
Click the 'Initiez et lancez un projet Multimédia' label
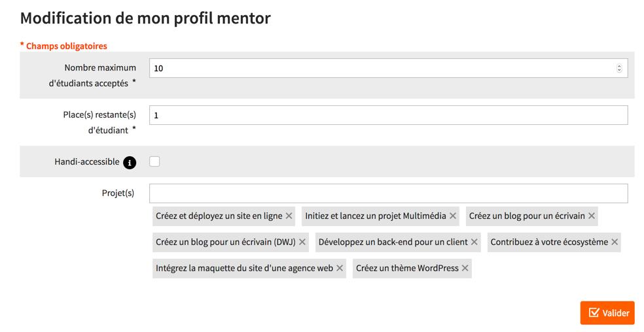coord(376,216)
